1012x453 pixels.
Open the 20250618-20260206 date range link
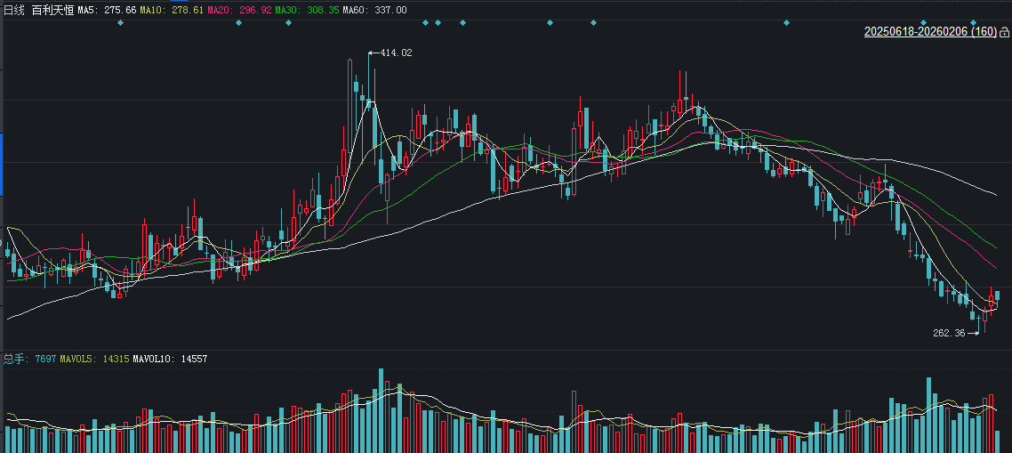point(929,32)
